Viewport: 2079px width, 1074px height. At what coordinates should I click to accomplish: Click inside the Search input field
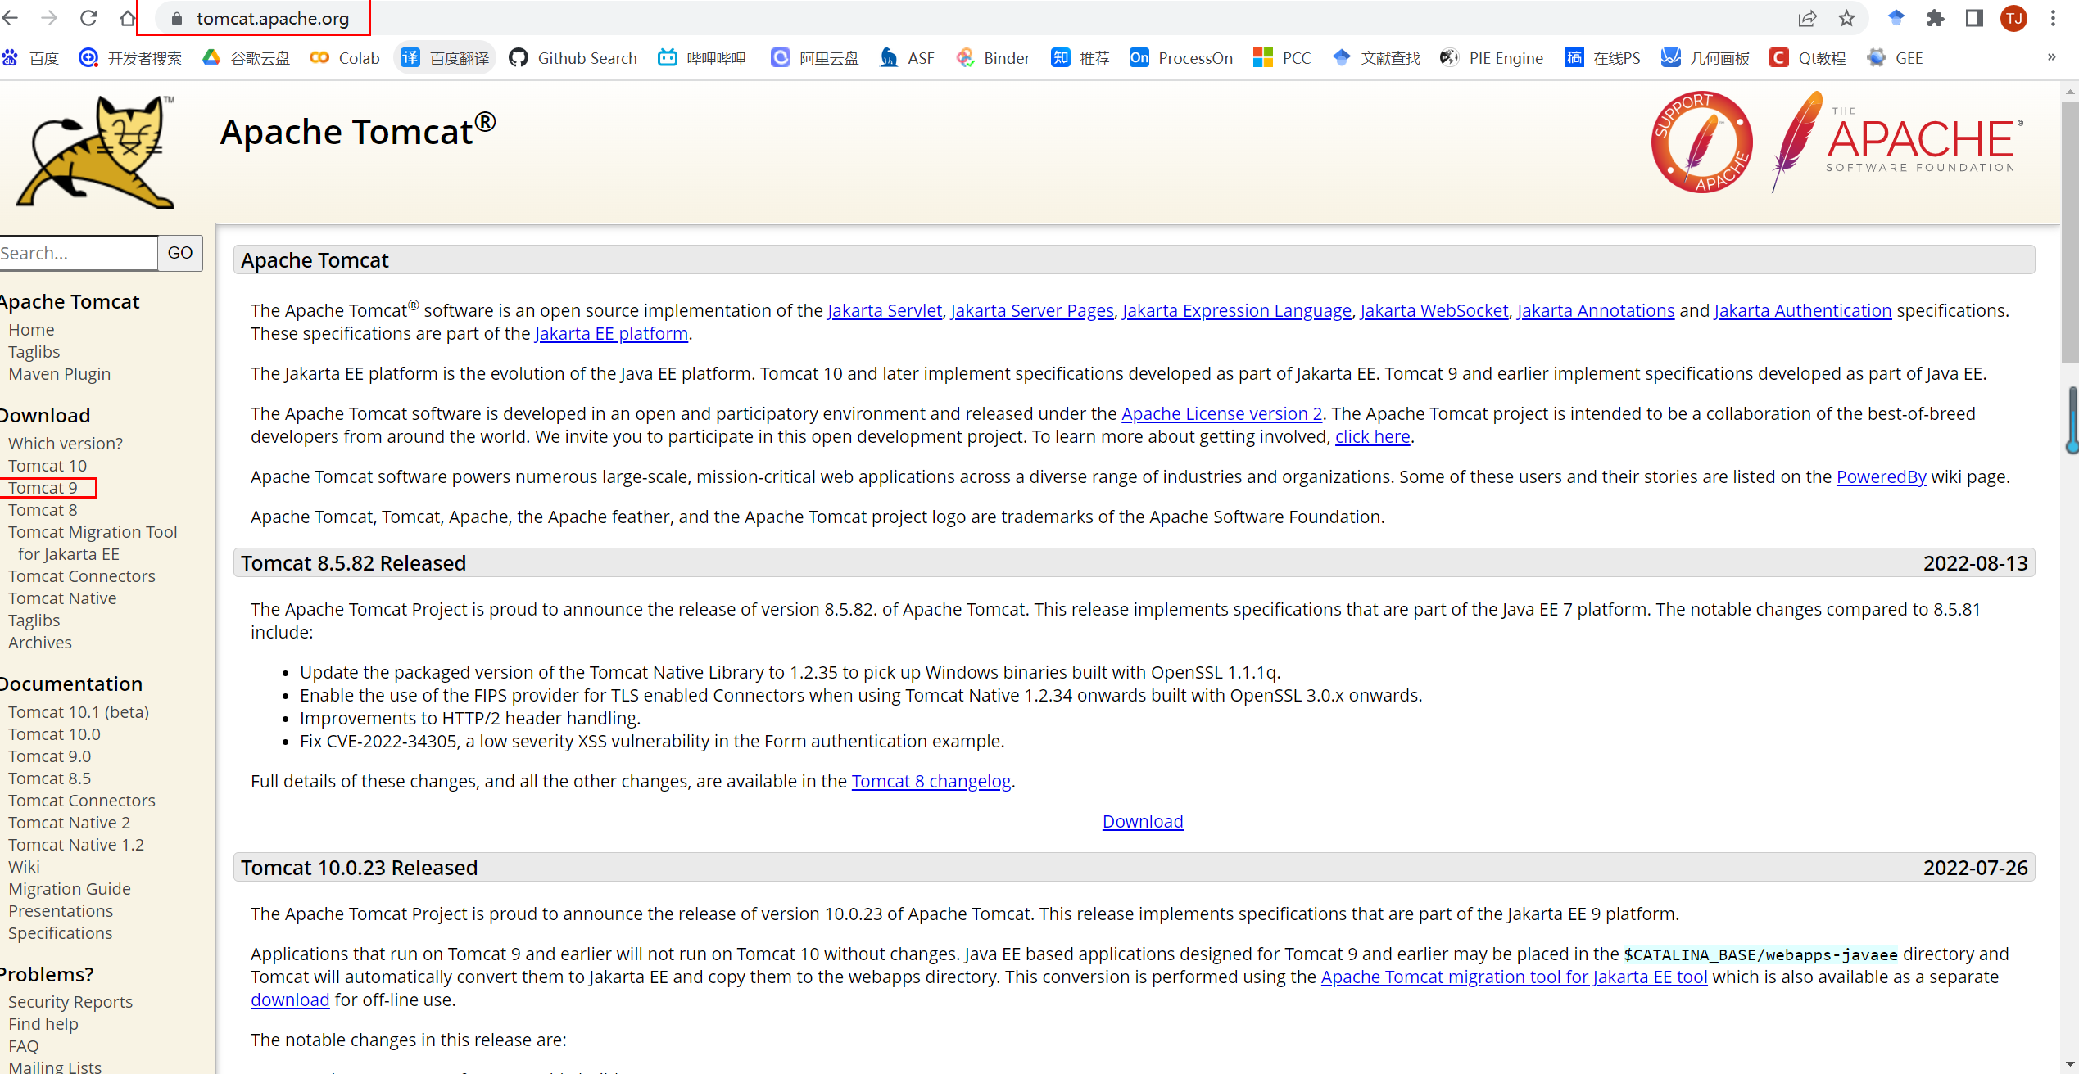click(x=78, y=253)
